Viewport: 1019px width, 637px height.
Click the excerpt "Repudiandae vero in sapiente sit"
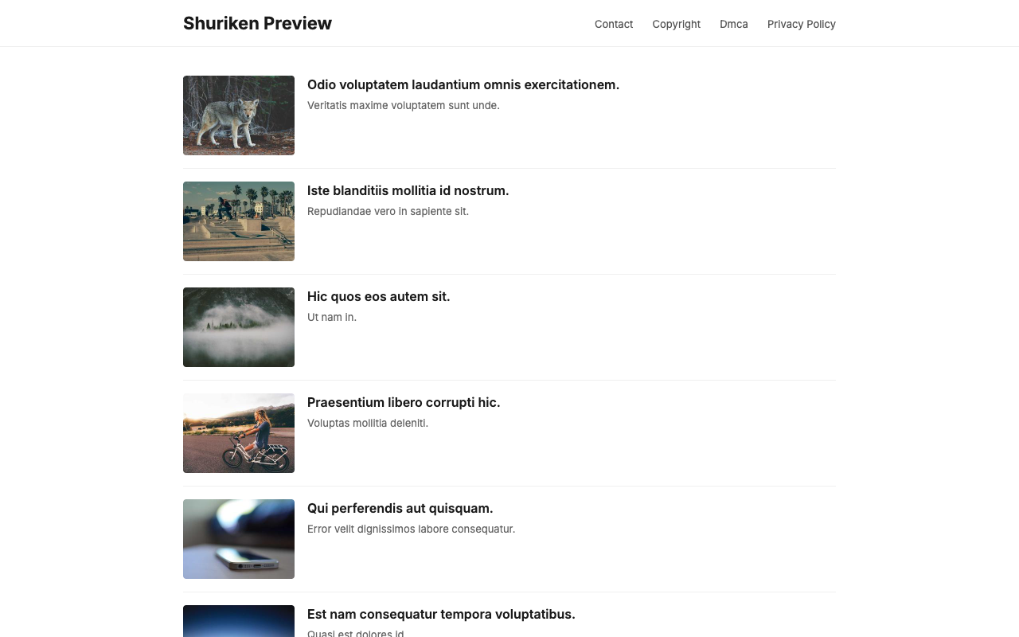[x=388, y=211]
